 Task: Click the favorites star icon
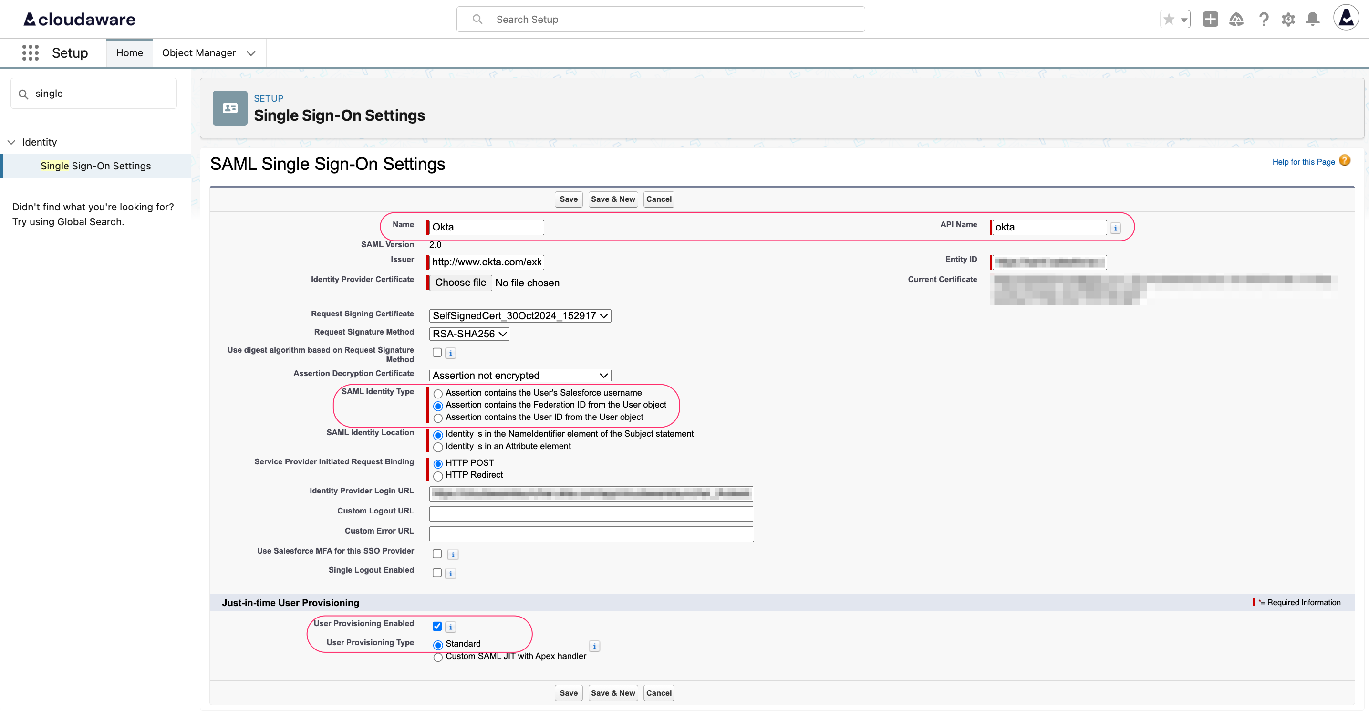[x=1168, y=19]
